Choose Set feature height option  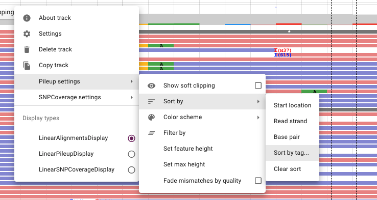click(x=202, y=149)
